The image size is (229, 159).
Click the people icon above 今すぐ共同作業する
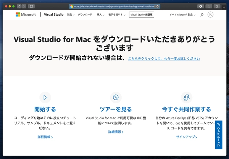(187, 97)
